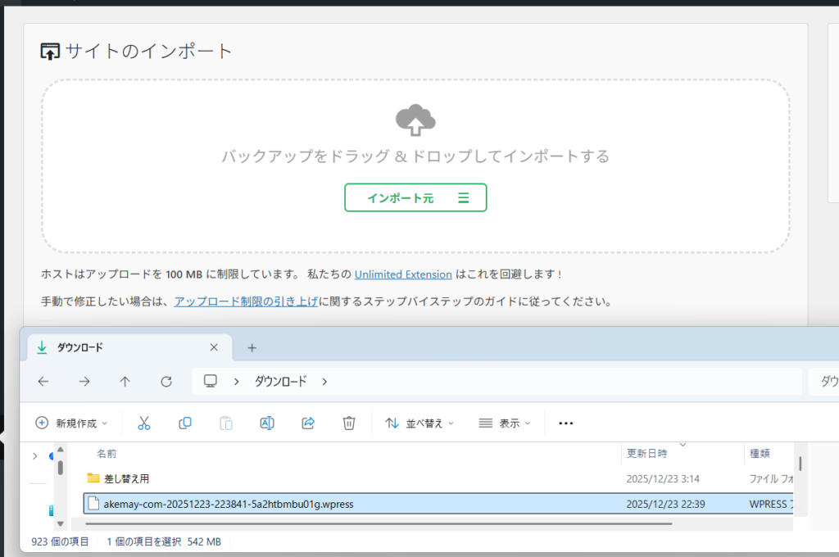Click the refresh icon in navigation bar
Viewport: 839px width, 557px height.
click(x=166, y=381)
